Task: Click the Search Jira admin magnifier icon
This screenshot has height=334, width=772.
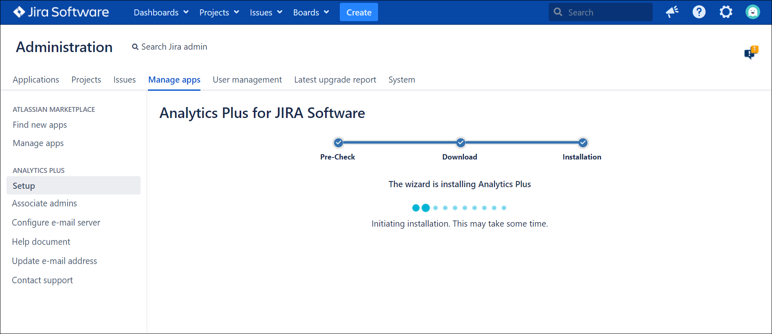Action: coord(135,47)
